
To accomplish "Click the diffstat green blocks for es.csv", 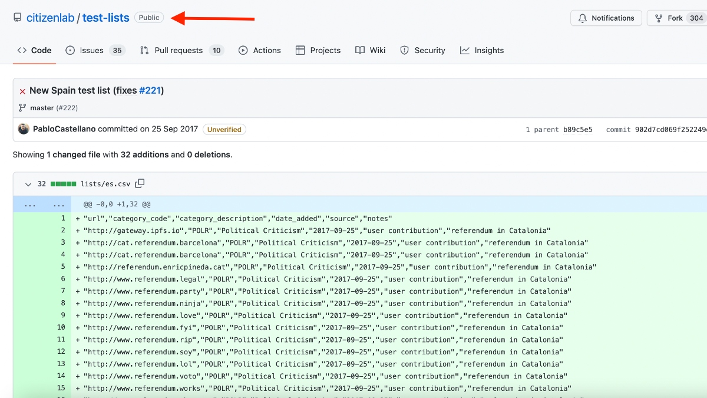I will (64, 184).
